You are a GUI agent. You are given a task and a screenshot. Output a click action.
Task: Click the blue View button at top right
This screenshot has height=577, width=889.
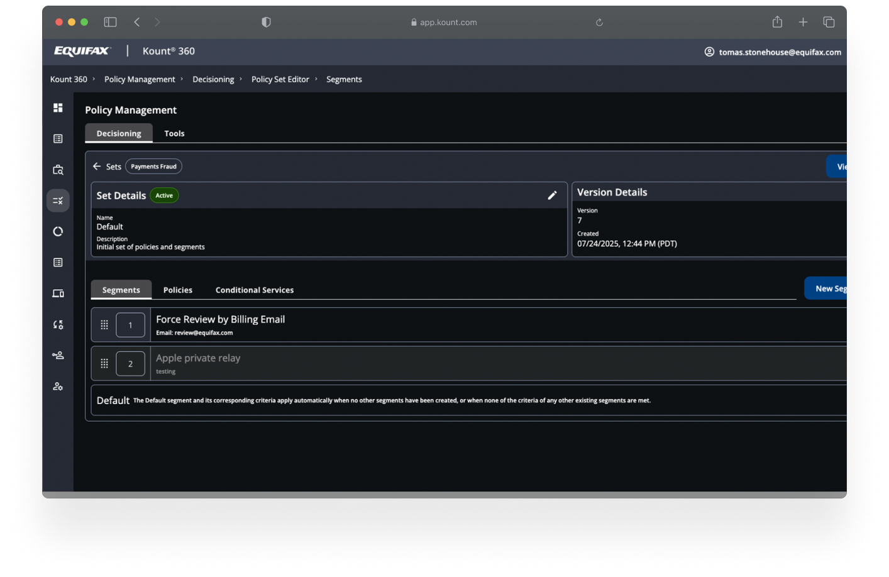click(837, 167)
